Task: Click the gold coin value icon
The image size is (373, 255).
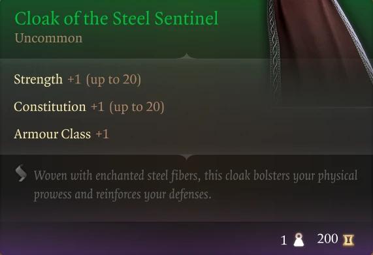Action: [x=348, y=240]
